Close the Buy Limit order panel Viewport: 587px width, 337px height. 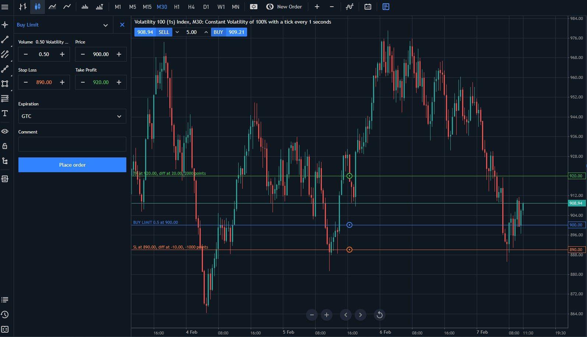pyautogui.click(x=122, y=25)
